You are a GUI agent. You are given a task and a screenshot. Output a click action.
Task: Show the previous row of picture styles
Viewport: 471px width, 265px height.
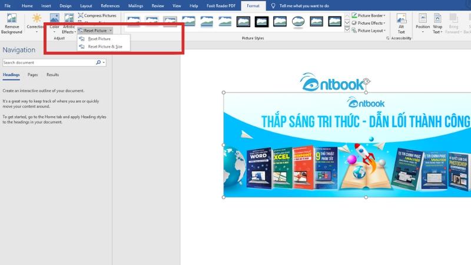(x=347, y=16)
